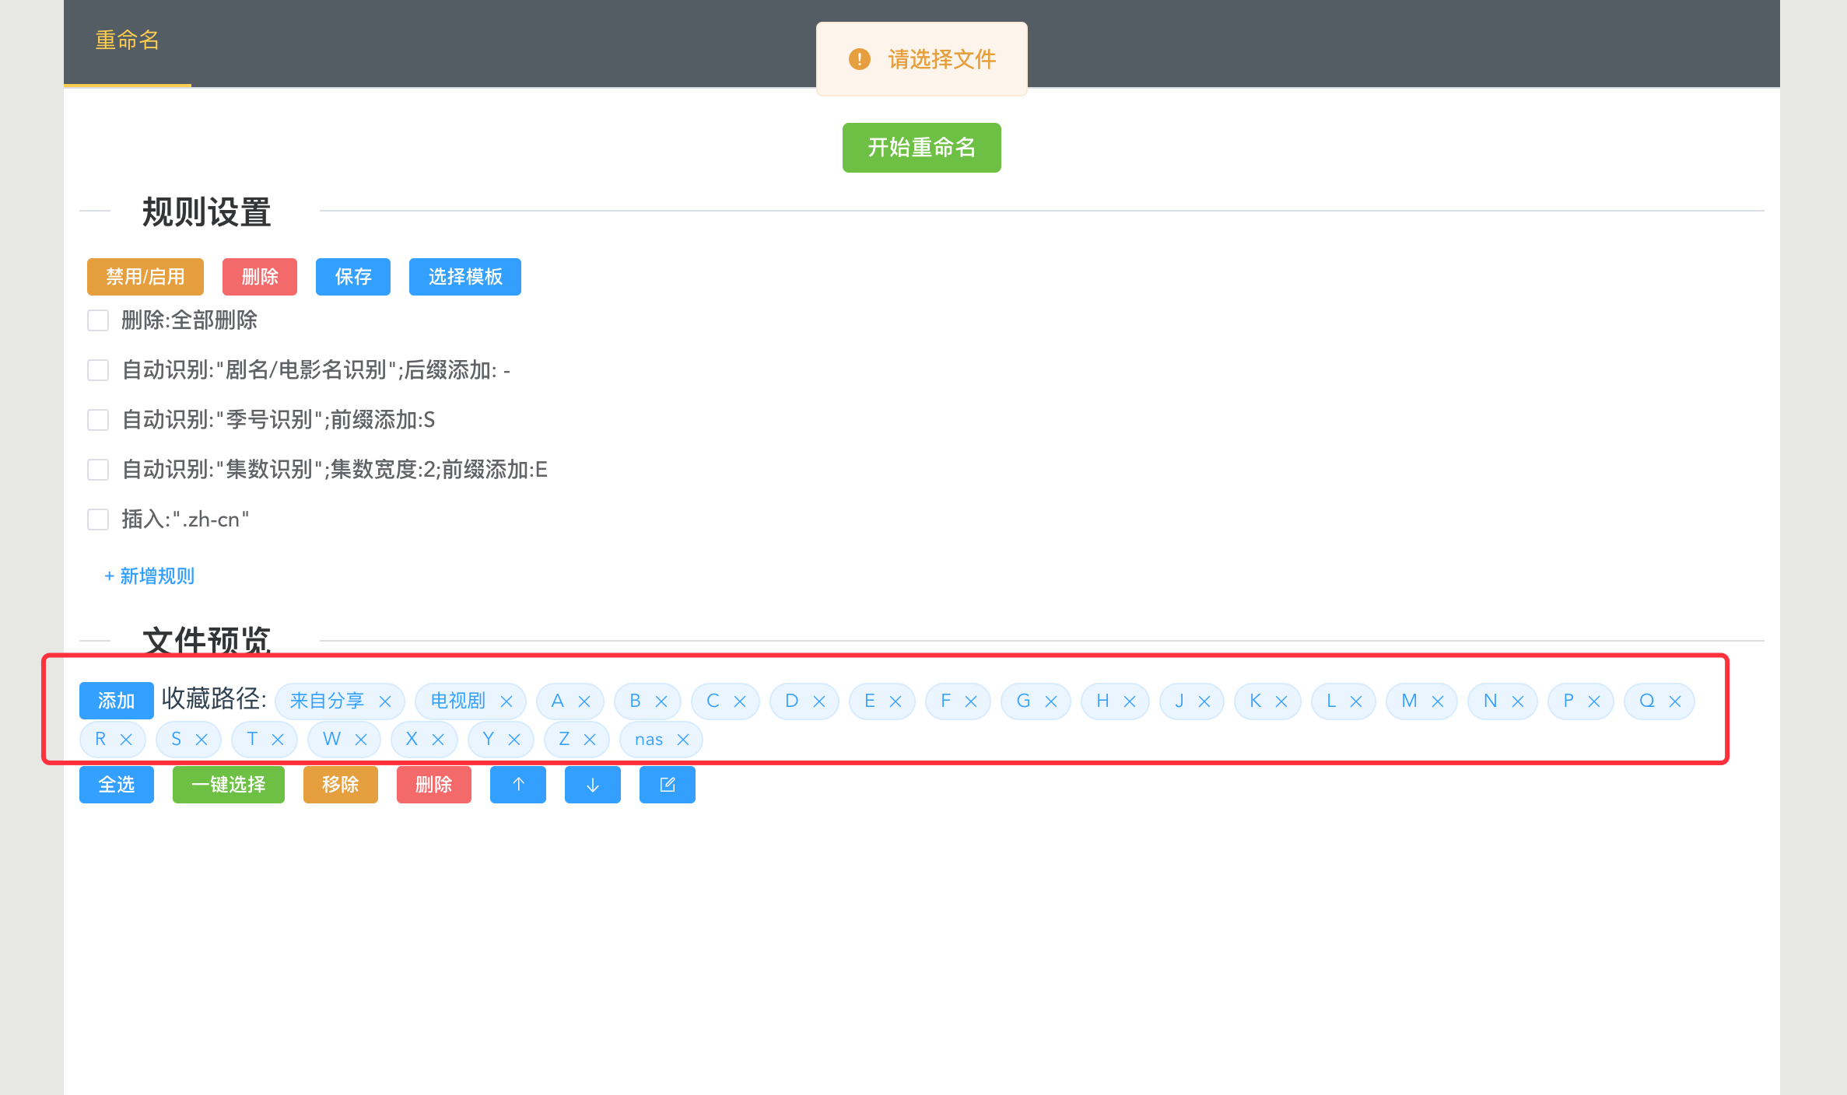Click the move down arrow button
The width and height of the screenshot is (1847, 1095).
592,784
